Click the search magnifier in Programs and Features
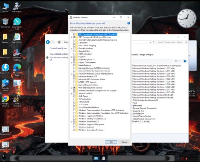Viewport: 200px width, 162px height. 186,42
